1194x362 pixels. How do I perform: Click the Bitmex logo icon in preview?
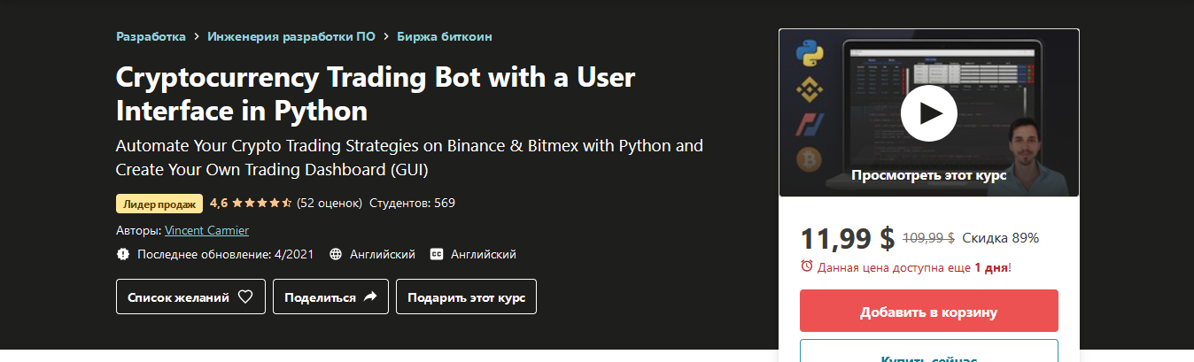click(809, 124)
